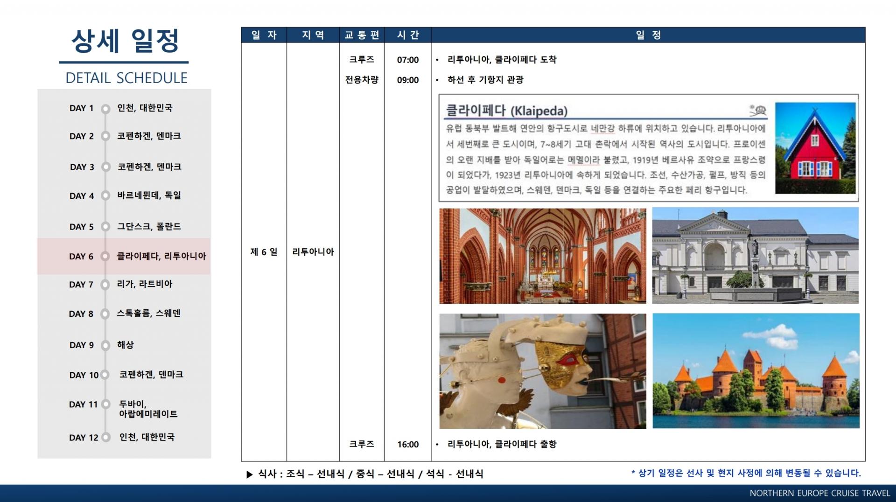Click the 시 간 column header
The height and width of the screenshot is (502, 896).
click(408, 35)
